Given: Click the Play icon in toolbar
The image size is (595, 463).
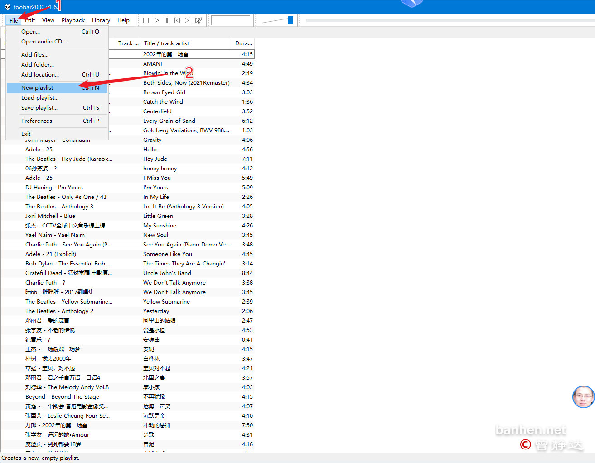Looking at the screenshot, I should click(156, 20).
